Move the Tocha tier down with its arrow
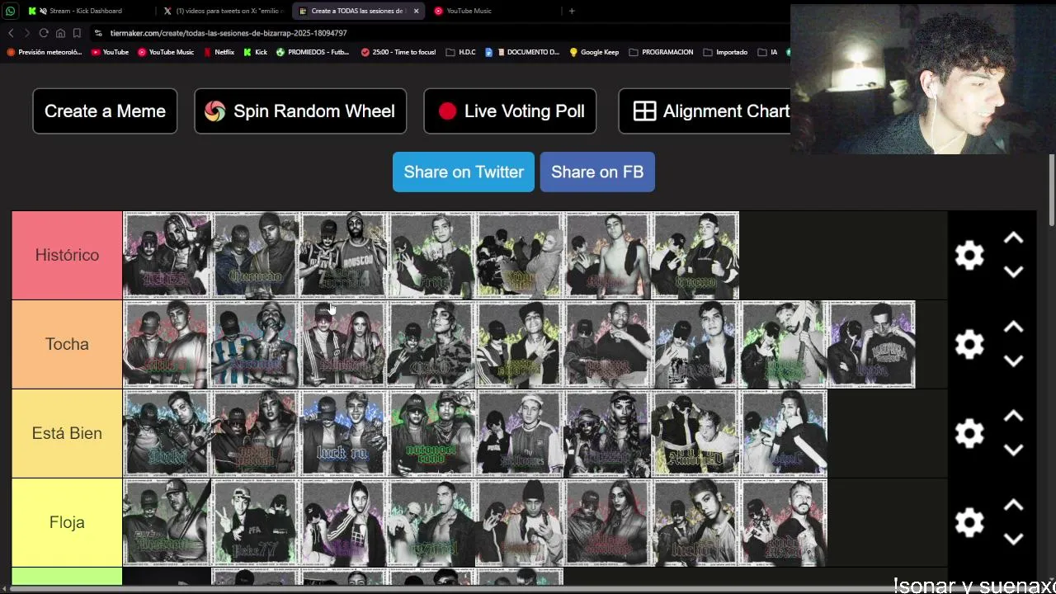 tap(1013, 361)
